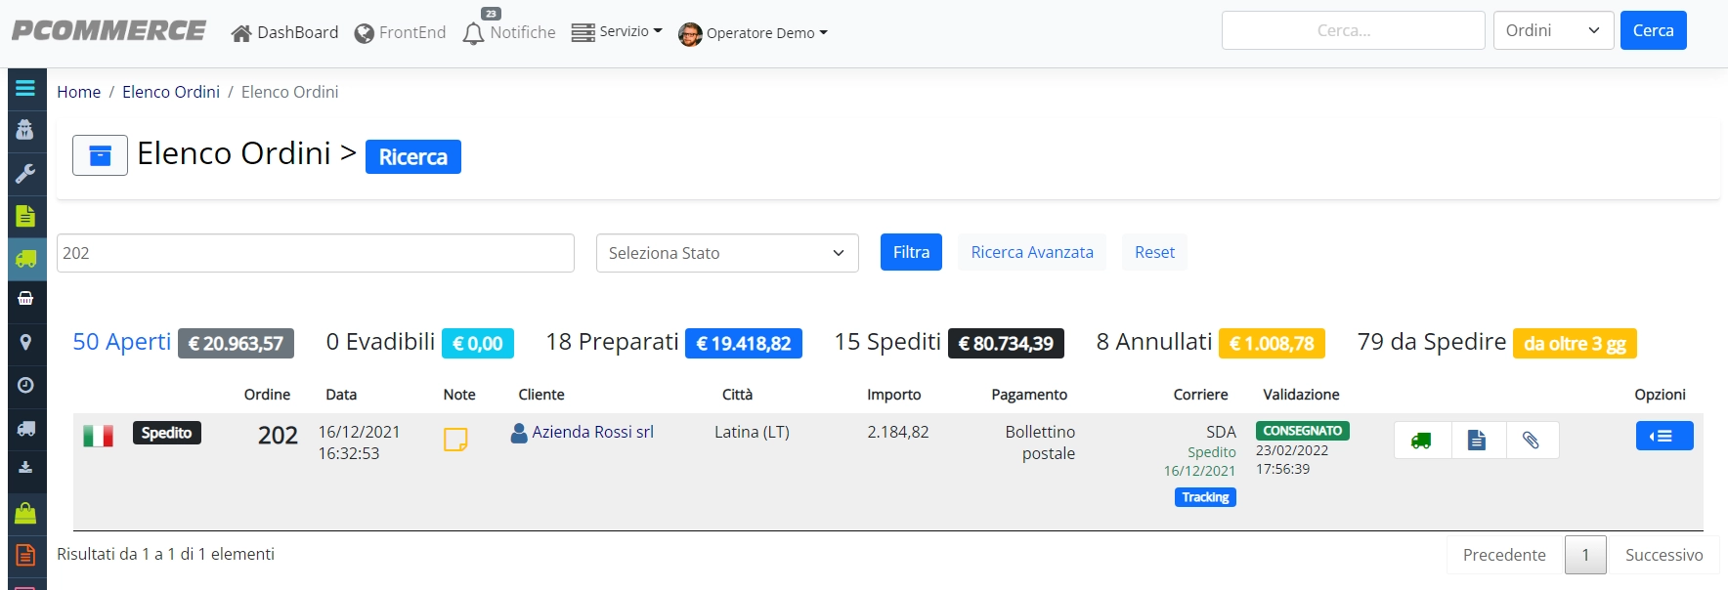The width and height of the screenshot is (1728, 590).
Task: Click the € 19.418,82 Preparati badge
Action: 744,344
